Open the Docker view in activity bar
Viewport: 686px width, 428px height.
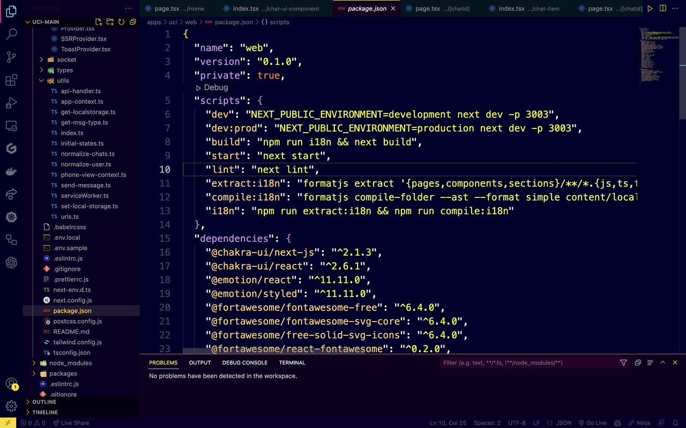coord(11,172)
